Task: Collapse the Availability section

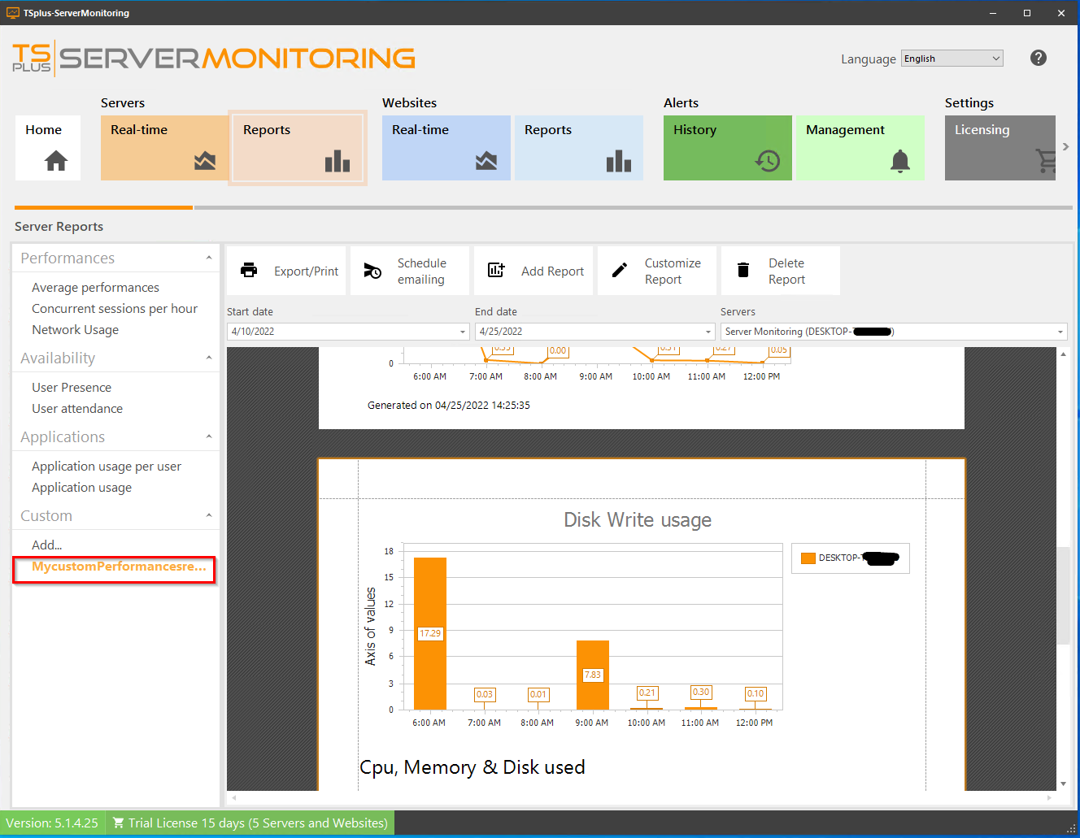Action: (209, 358)
